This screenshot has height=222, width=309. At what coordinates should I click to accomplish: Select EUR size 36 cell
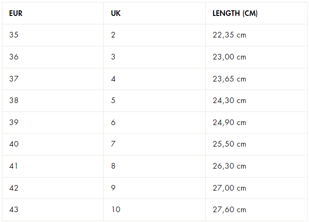click(14, 57)
